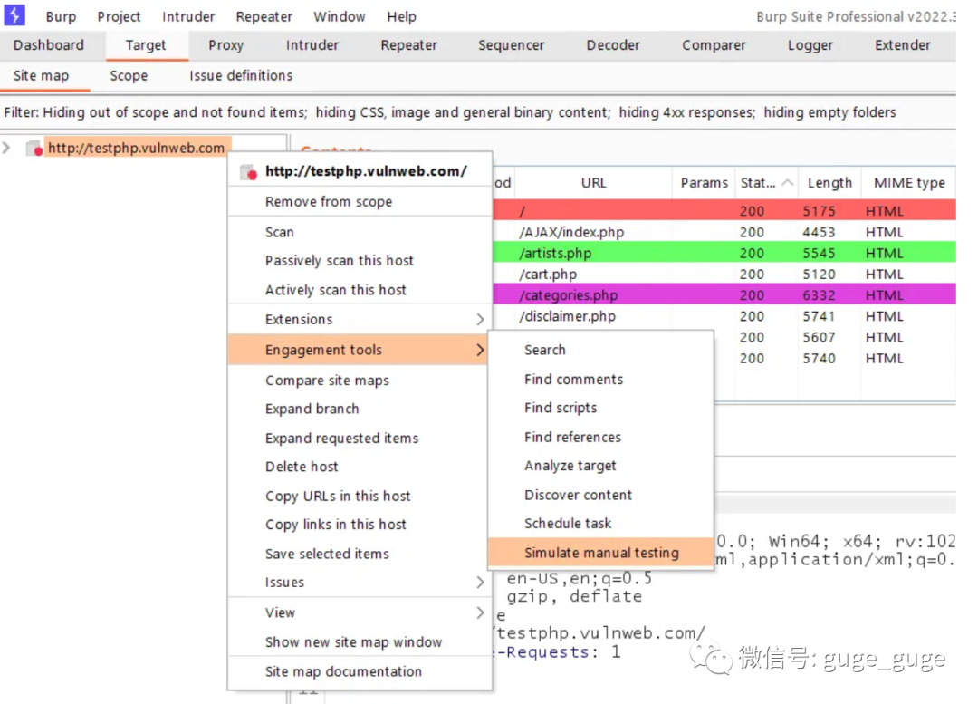Click the Burp Suite lightning logo icon
978x704 pixels.
(14, 15)
